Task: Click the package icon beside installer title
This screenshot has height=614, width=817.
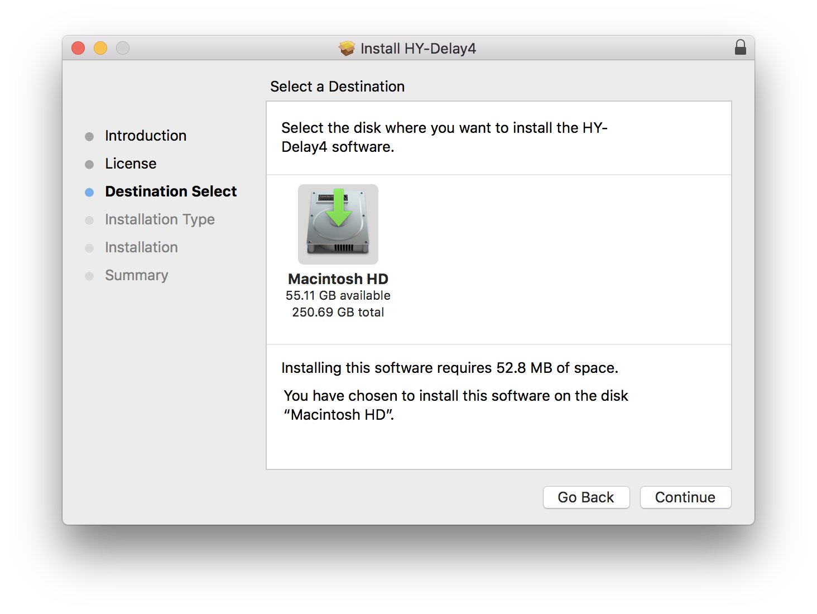Action: [347, 49]
